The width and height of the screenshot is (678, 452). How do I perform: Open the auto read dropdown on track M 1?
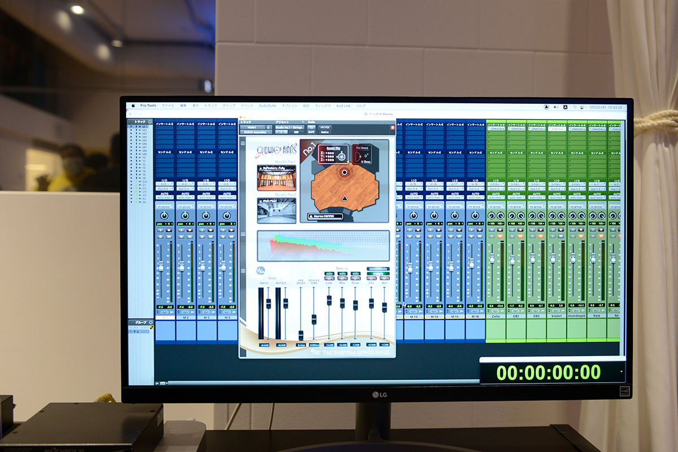pyautogui.click(x=164, y=197)
